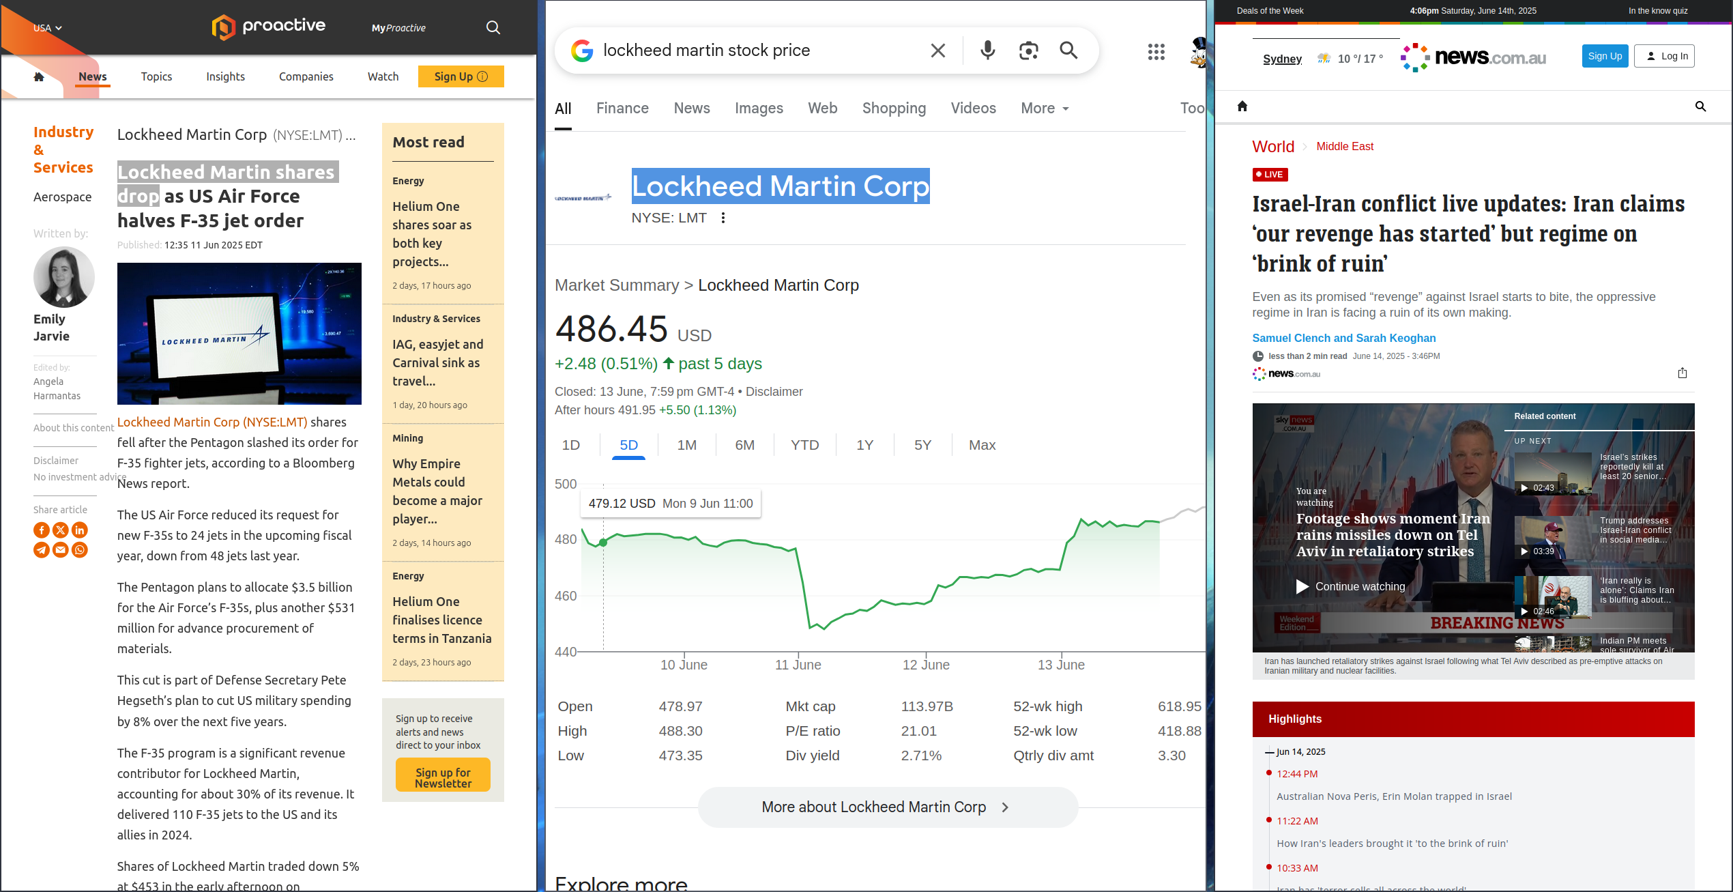Click the Sydney weather location link
The height and width of the screenshot is (892, 1733).
pyautogui.click(x=1282, y=59)
